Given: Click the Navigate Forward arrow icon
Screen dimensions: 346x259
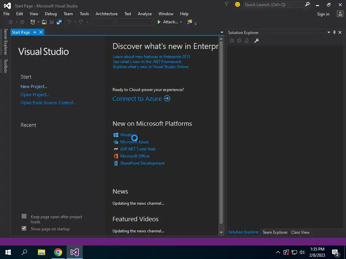Looking at the screenshot, I should pos(22,22).
